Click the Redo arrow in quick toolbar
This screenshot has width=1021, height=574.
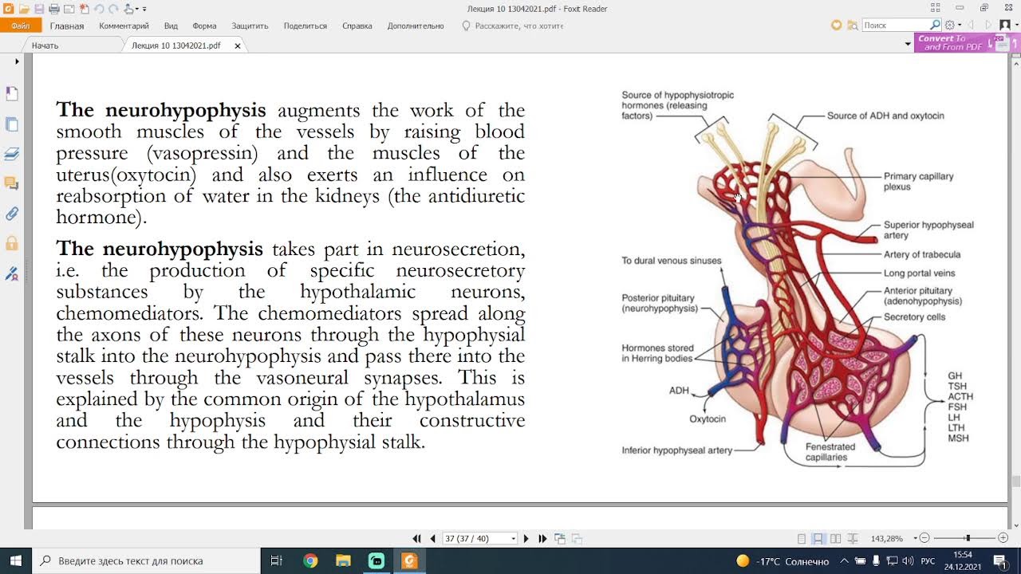pyautogui.click(x=113, y=9)
